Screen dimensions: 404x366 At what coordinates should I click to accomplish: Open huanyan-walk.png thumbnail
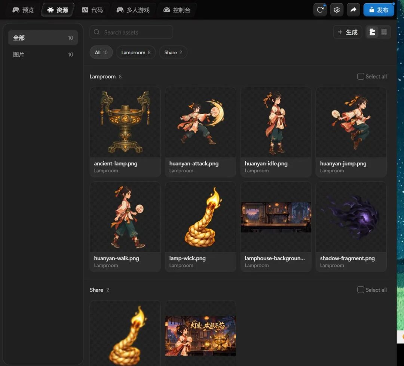(x=125, y=217)
